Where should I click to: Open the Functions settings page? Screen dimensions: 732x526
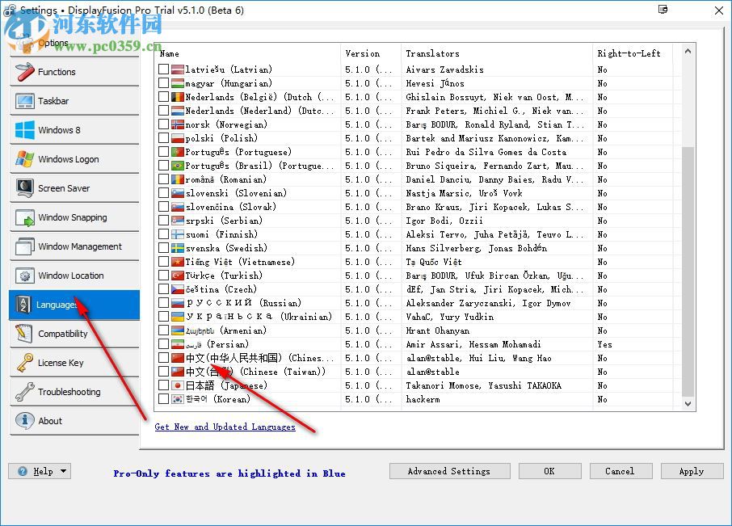click(74, 72)
